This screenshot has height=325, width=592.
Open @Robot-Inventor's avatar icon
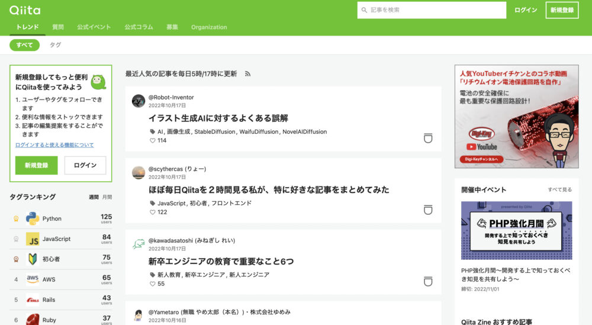coord(139,101)
